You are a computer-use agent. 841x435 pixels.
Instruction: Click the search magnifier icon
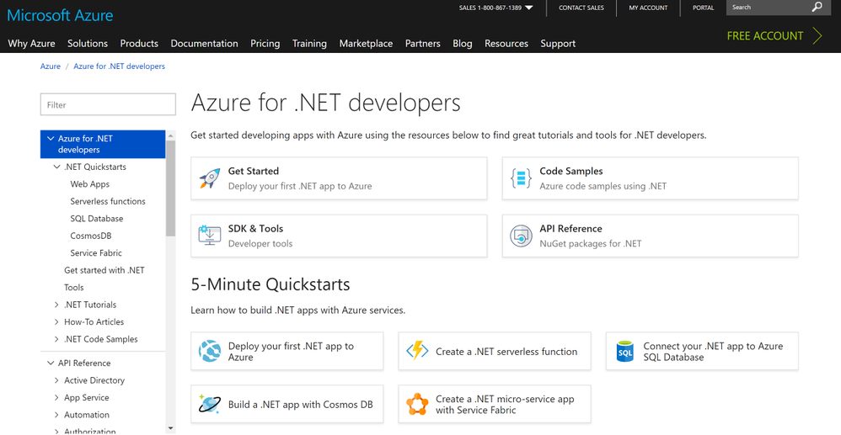pyautogui.click(x=817, y=7)
